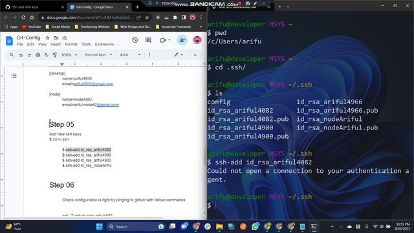This screenshot has height=233, width=414.
Task: Open Windows Start menu
Action: [100, 227]
